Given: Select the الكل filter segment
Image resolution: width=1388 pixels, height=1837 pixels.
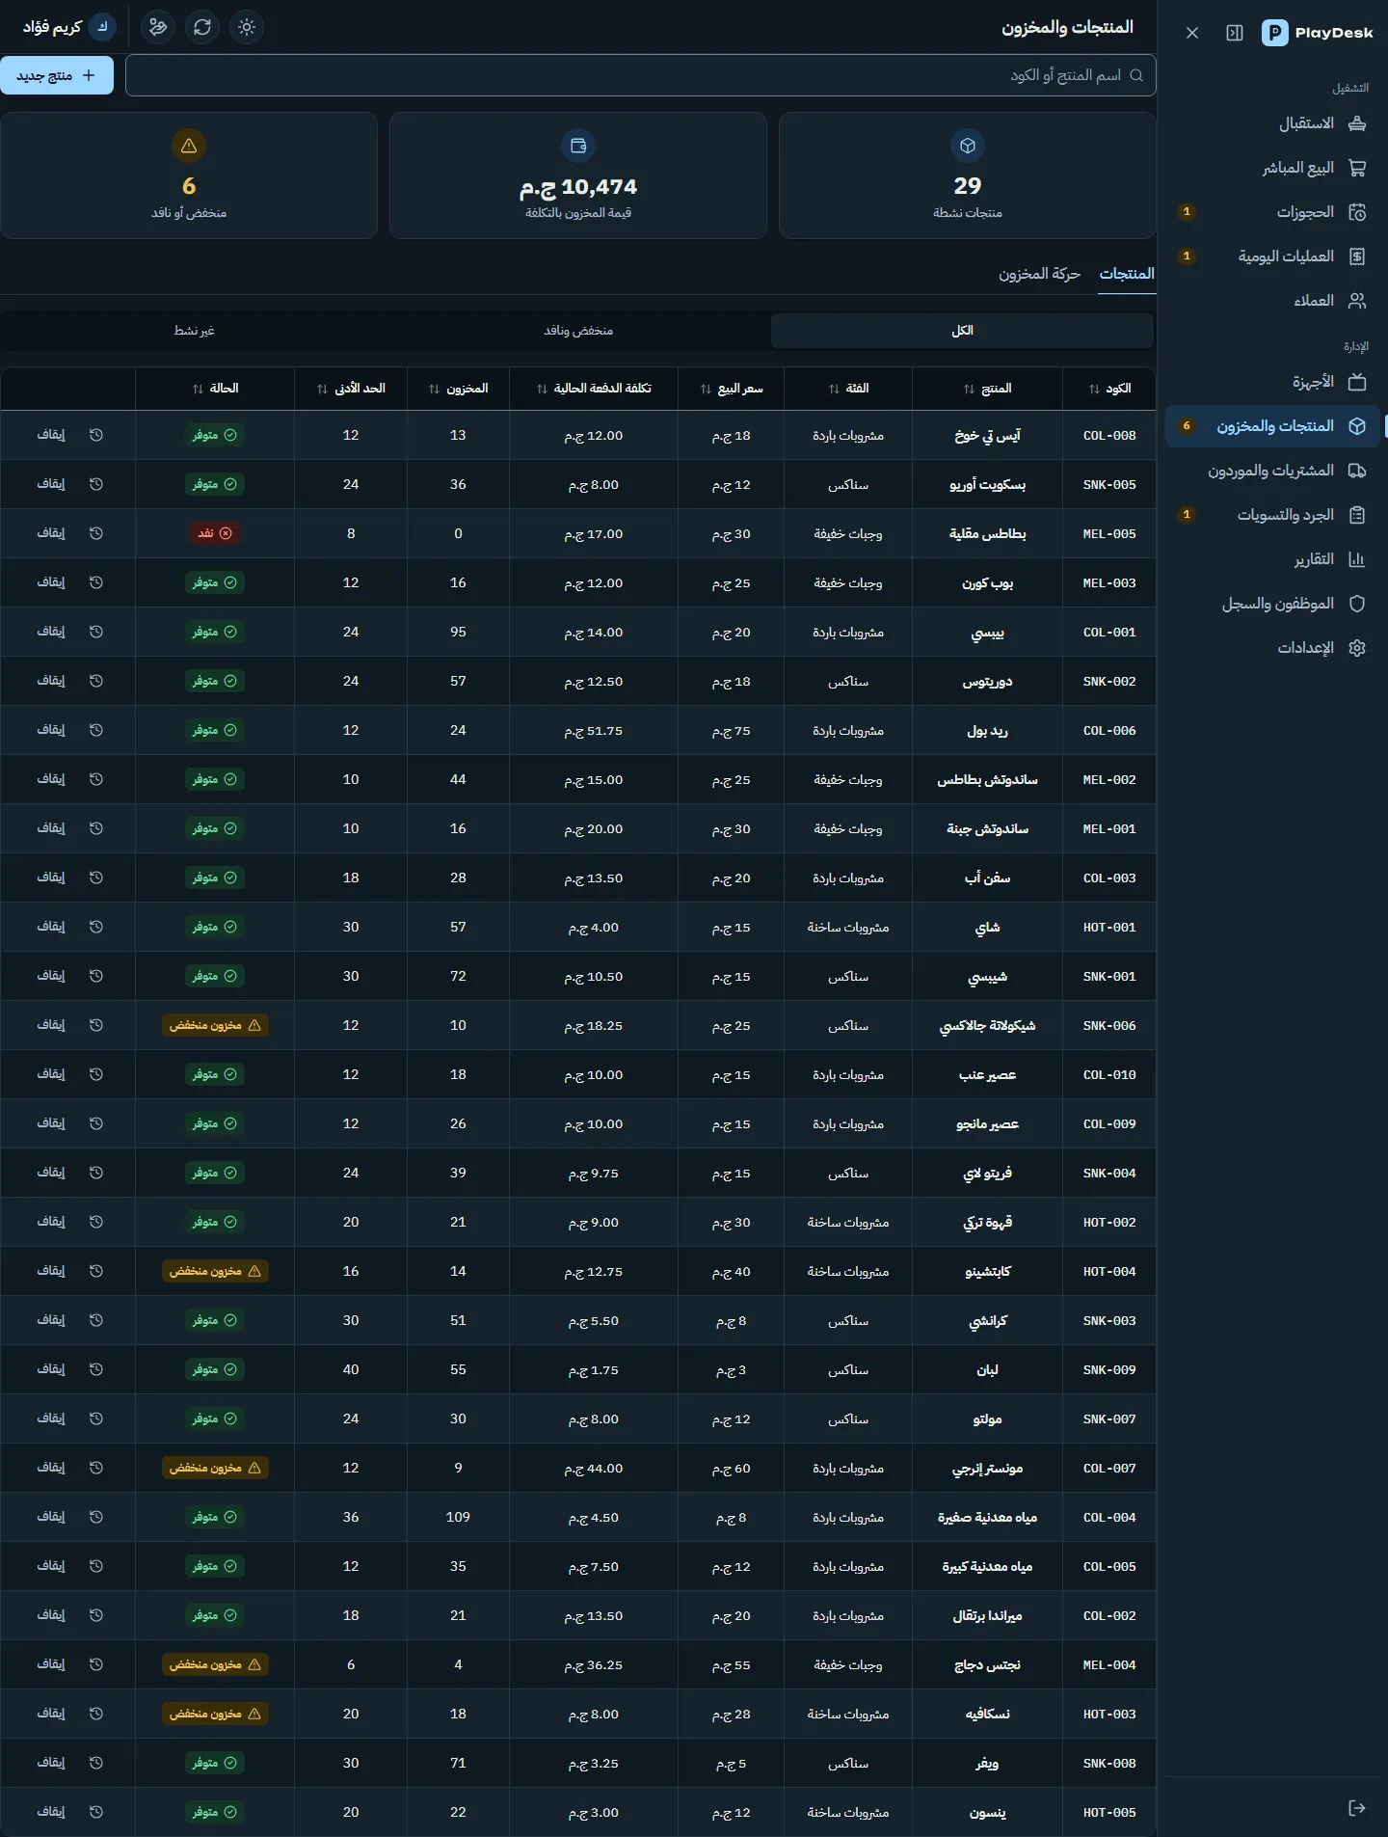Looking at the screenshot, I should (962, 331).
